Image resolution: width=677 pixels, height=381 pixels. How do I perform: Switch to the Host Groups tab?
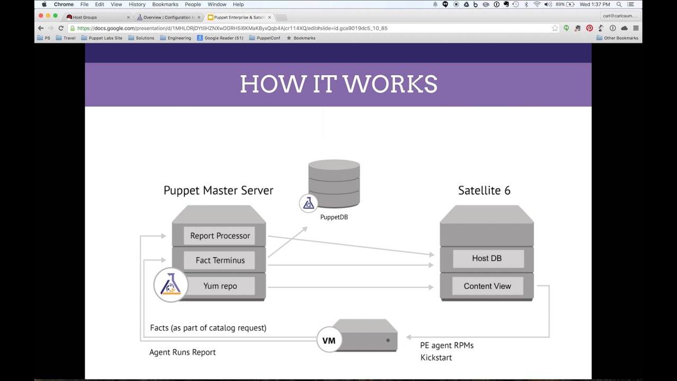pyautogui.click(x=98, y=17)
